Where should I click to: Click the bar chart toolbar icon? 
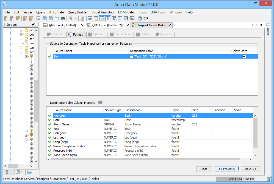point(132,18)
